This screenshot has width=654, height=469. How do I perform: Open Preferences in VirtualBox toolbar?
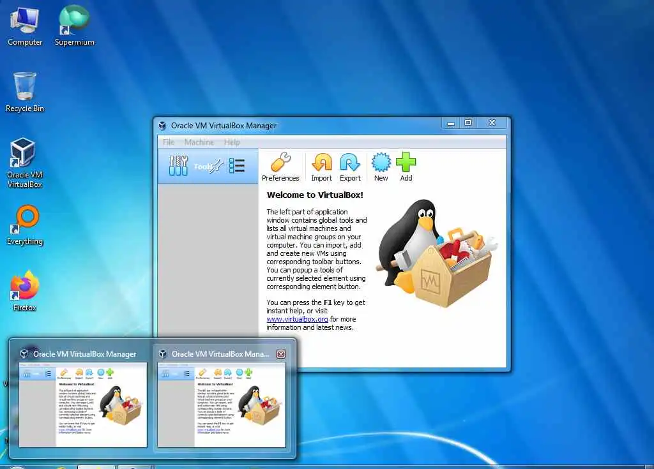coord(280,167)
